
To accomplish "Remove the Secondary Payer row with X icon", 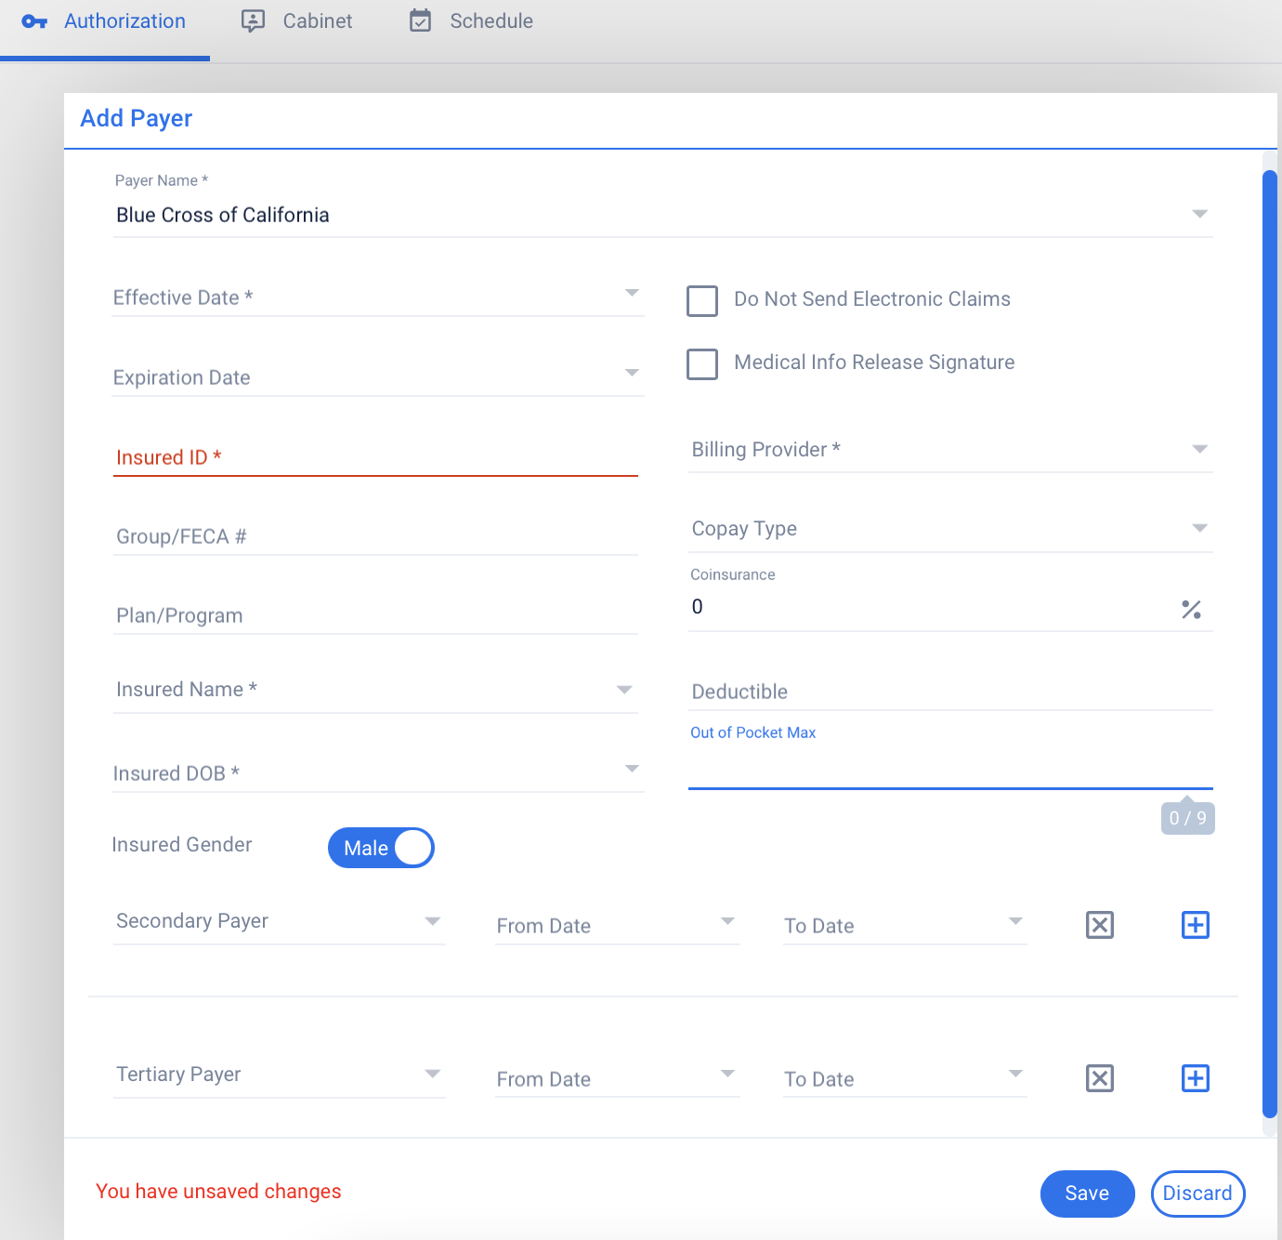I will pyautogui.click(x=1100, y=925).
